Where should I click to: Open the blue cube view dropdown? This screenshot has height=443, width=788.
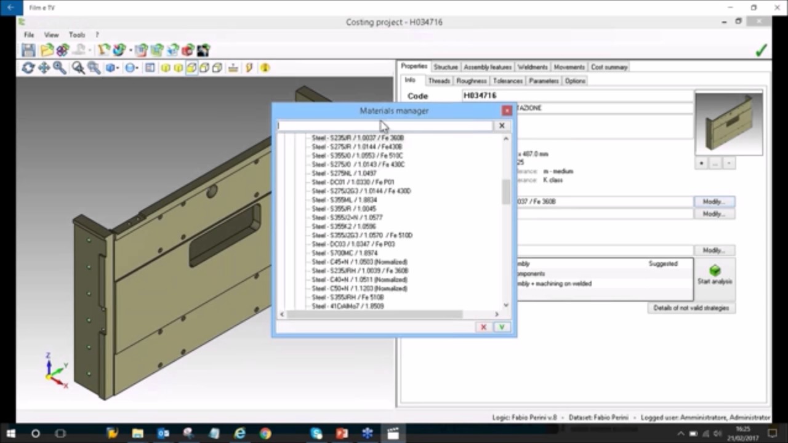point(112,68)
